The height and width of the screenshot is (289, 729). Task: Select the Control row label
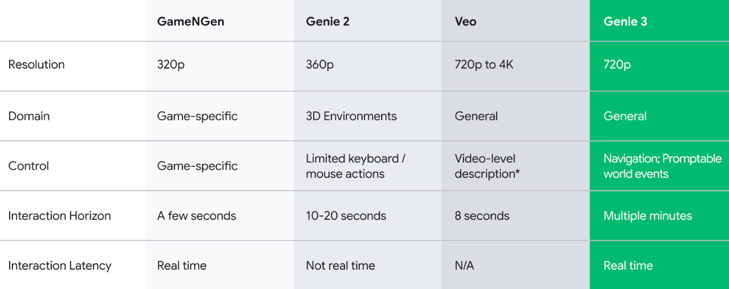(28, 166)
